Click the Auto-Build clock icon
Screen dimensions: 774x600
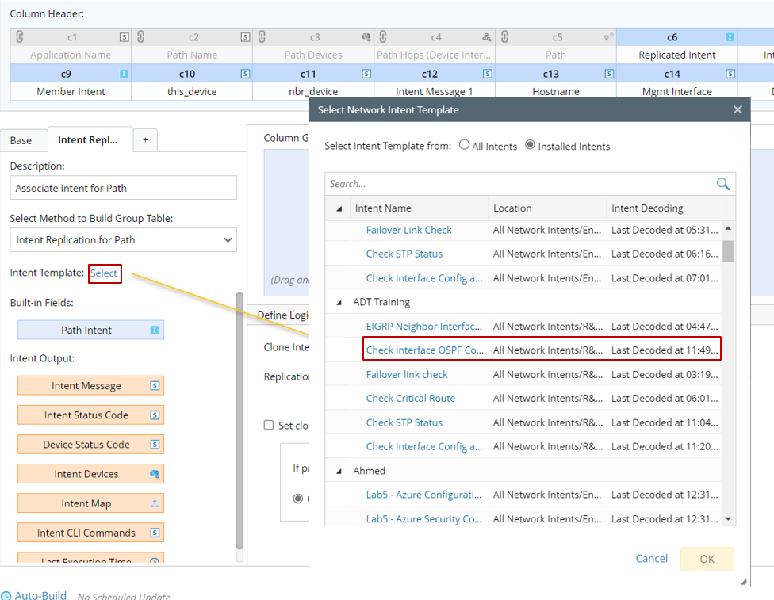tap(6, 595)
